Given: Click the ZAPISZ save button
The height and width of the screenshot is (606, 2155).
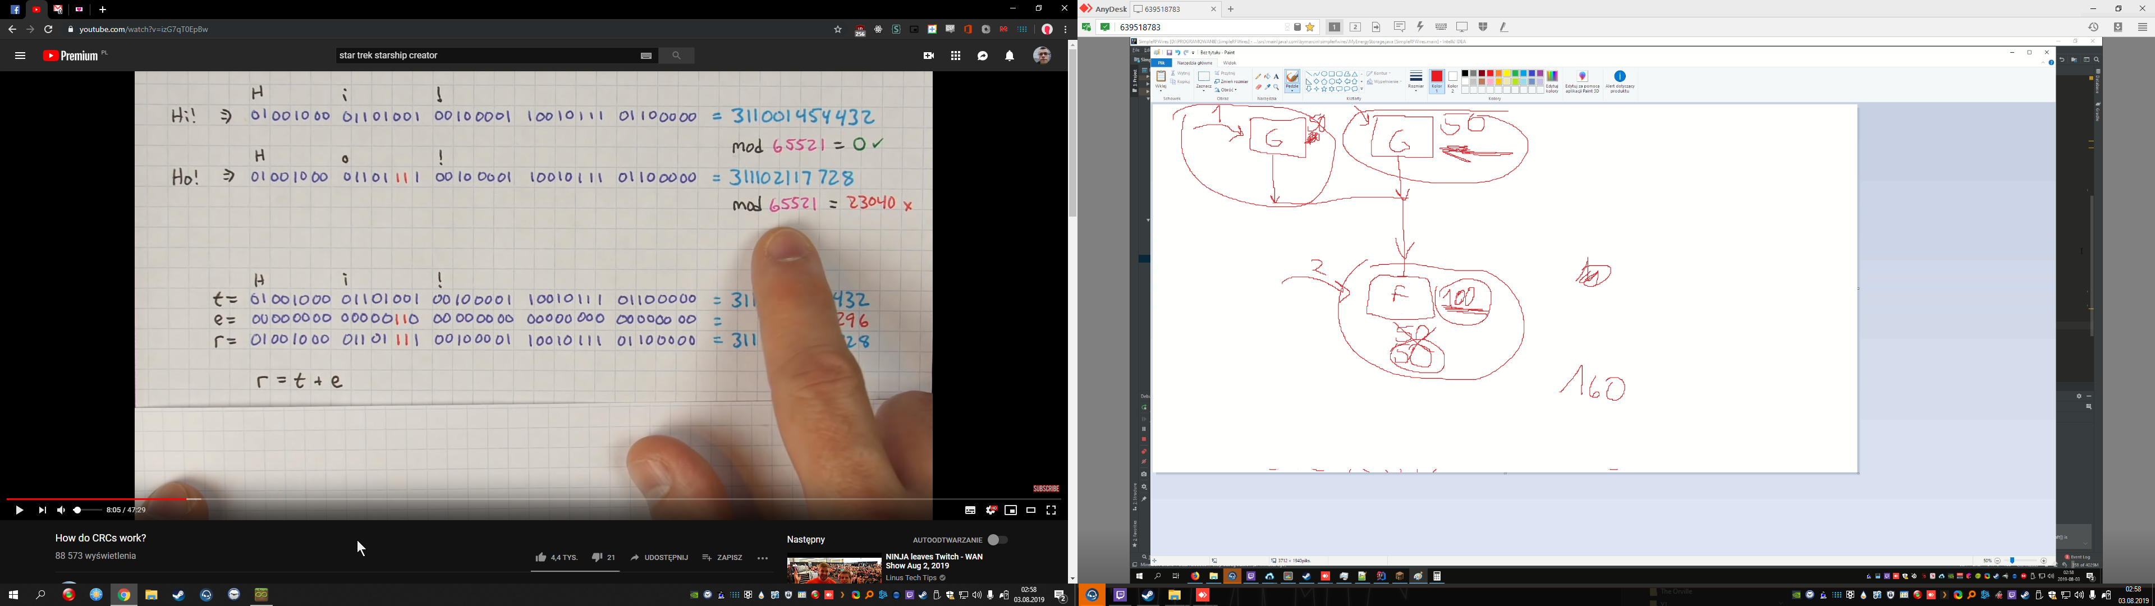Looking at the screenshot, I should pyautogui.click(x=723, y=557).
